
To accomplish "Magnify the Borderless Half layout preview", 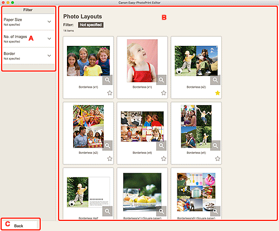I will point(107,211).
